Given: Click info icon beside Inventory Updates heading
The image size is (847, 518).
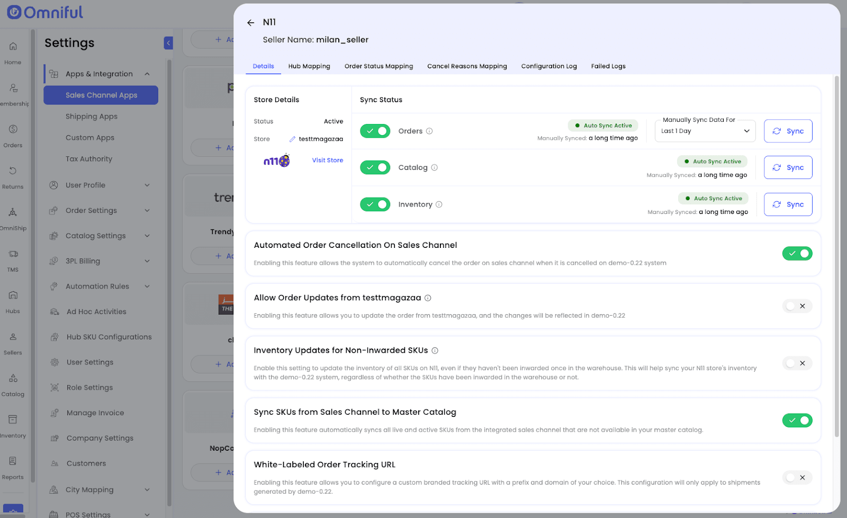Looking at the screenshot, I should click(435, 351).
